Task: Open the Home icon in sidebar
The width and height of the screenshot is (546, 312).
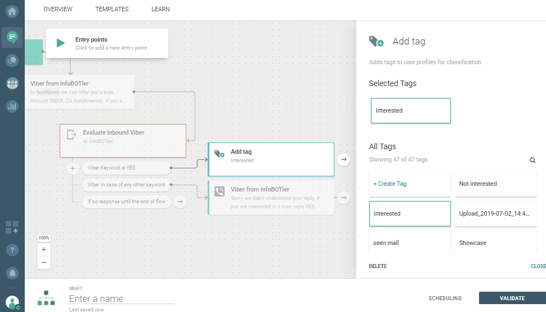Action: 12,11
